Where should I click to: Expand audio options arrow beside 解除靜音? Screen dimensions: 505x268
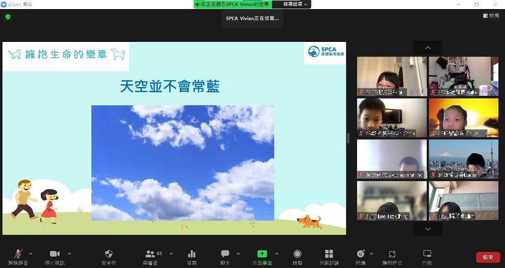coord(31,253)
